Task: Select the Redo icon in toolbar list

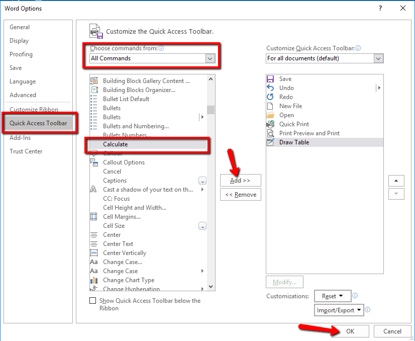Action: (270, 97)
